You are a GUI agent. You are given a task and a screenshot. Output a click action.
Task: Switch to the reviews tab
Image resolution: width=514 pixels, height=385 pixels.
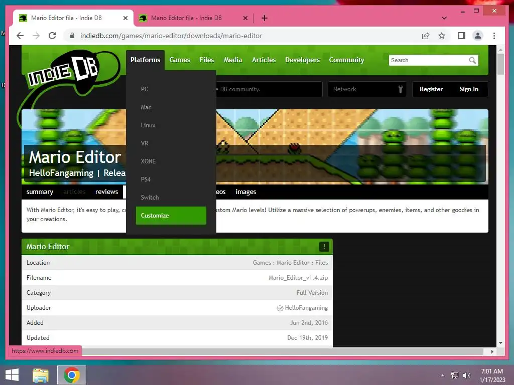click(106, 192)
